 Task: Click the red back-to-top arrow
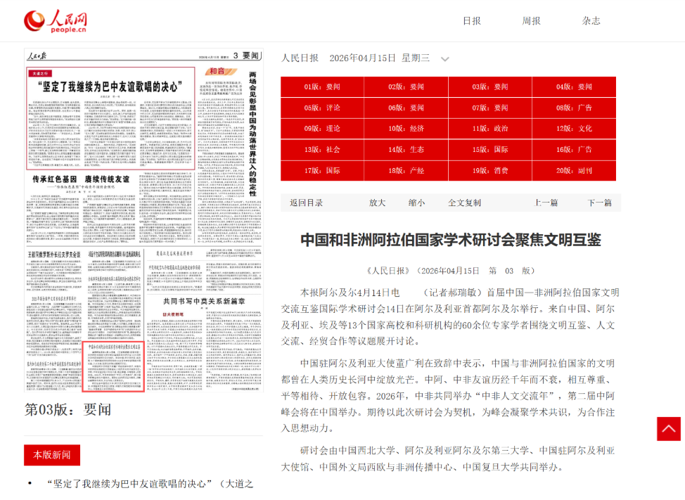pos(668,429)
